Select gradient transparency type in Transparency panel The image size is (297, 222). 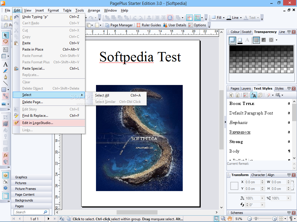point(264,40)
